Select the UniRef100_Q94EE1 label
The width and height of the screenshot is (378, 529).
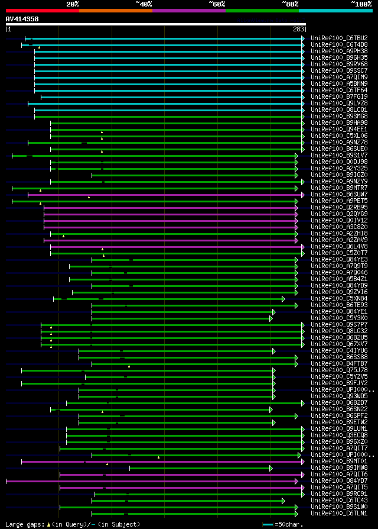click(339, 129)
